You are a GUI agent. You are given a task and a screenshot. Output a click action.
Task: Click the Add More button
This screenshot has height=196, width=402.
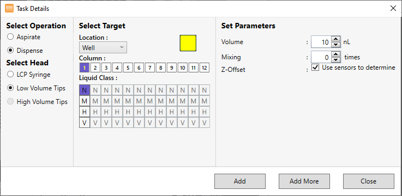[304, 181]
